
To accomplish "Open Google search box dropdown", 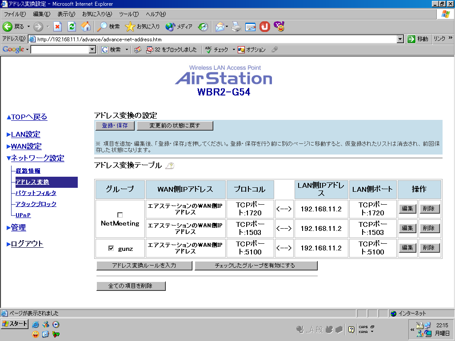I will (x=92, y=50).
